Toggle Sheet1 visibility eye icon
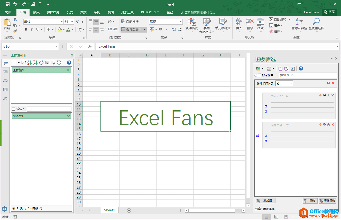 (68, 116)
